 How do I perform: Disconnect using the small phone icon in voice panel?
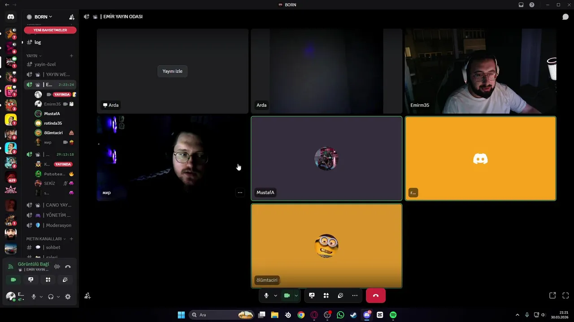68,267
